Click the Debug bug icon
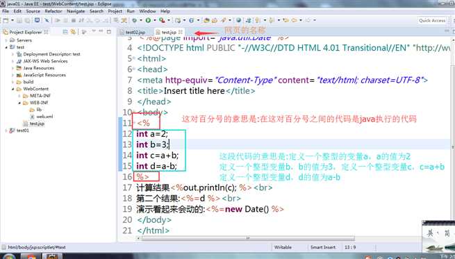 pyautogui.click(x=134, y=20)
